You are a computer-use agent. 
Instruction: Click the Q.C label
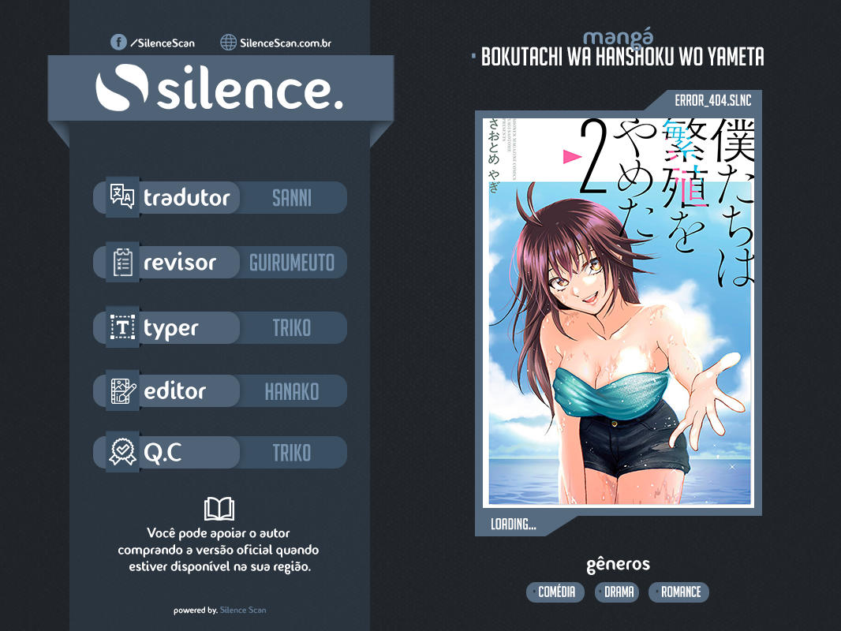click(x=163, y=453)
